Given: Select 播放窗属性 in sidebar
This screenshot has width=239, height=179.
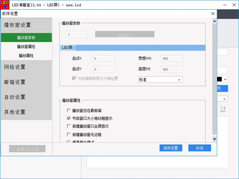Looking at the screenshot, I should [x=26, y=47].
